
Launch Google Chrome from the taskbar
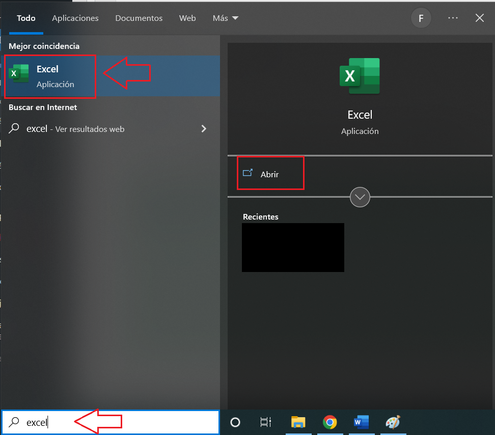click(x=329, y=422)
